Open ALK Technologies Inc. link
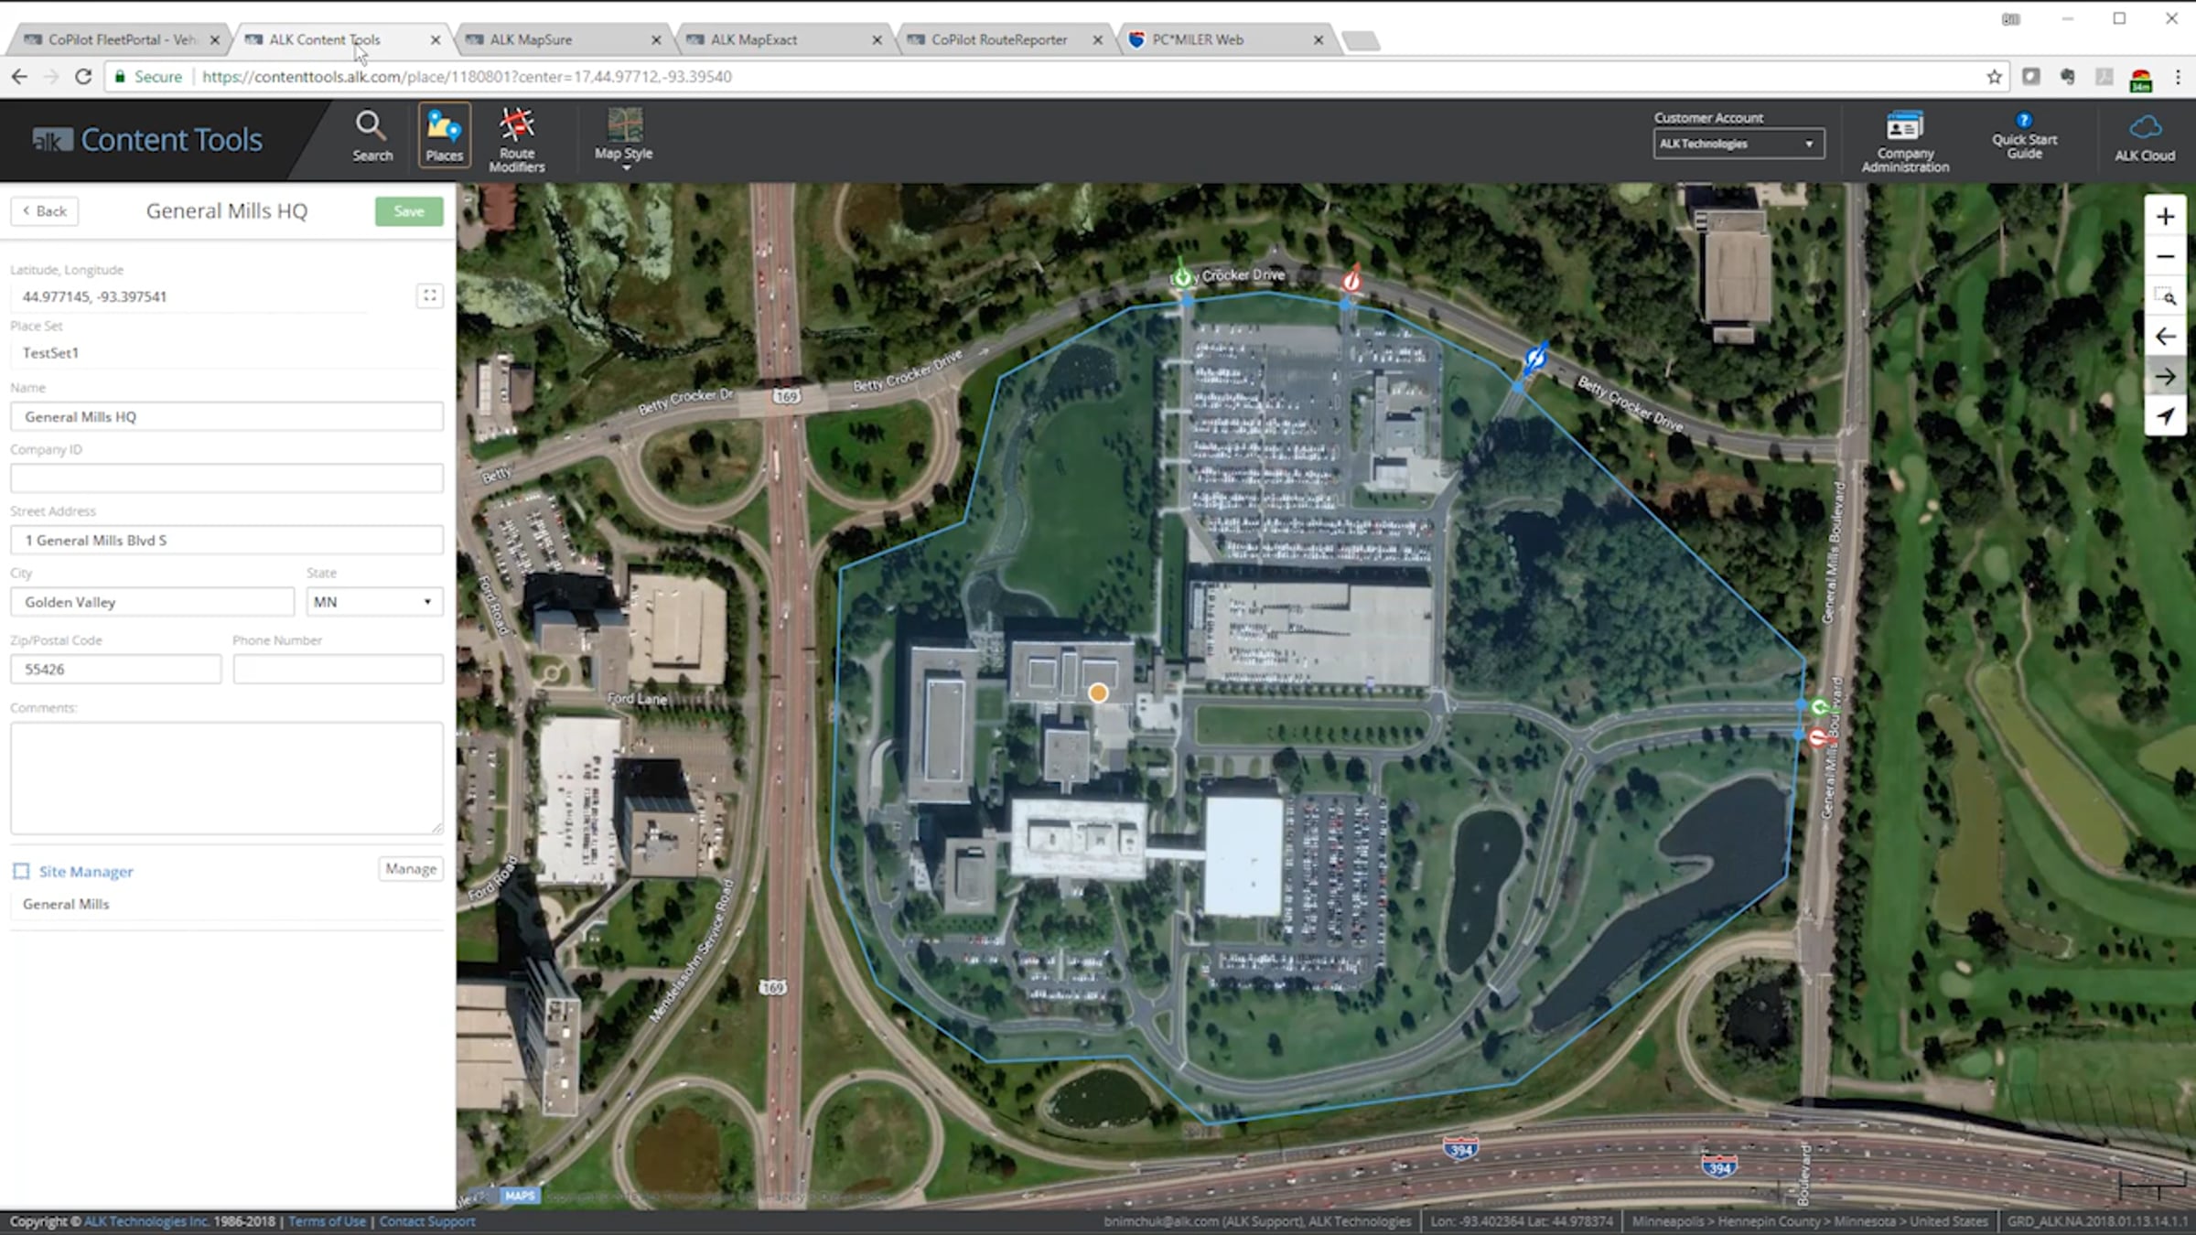The height and width of the screenshot is (1235, 2196). tap(146, 1221)
